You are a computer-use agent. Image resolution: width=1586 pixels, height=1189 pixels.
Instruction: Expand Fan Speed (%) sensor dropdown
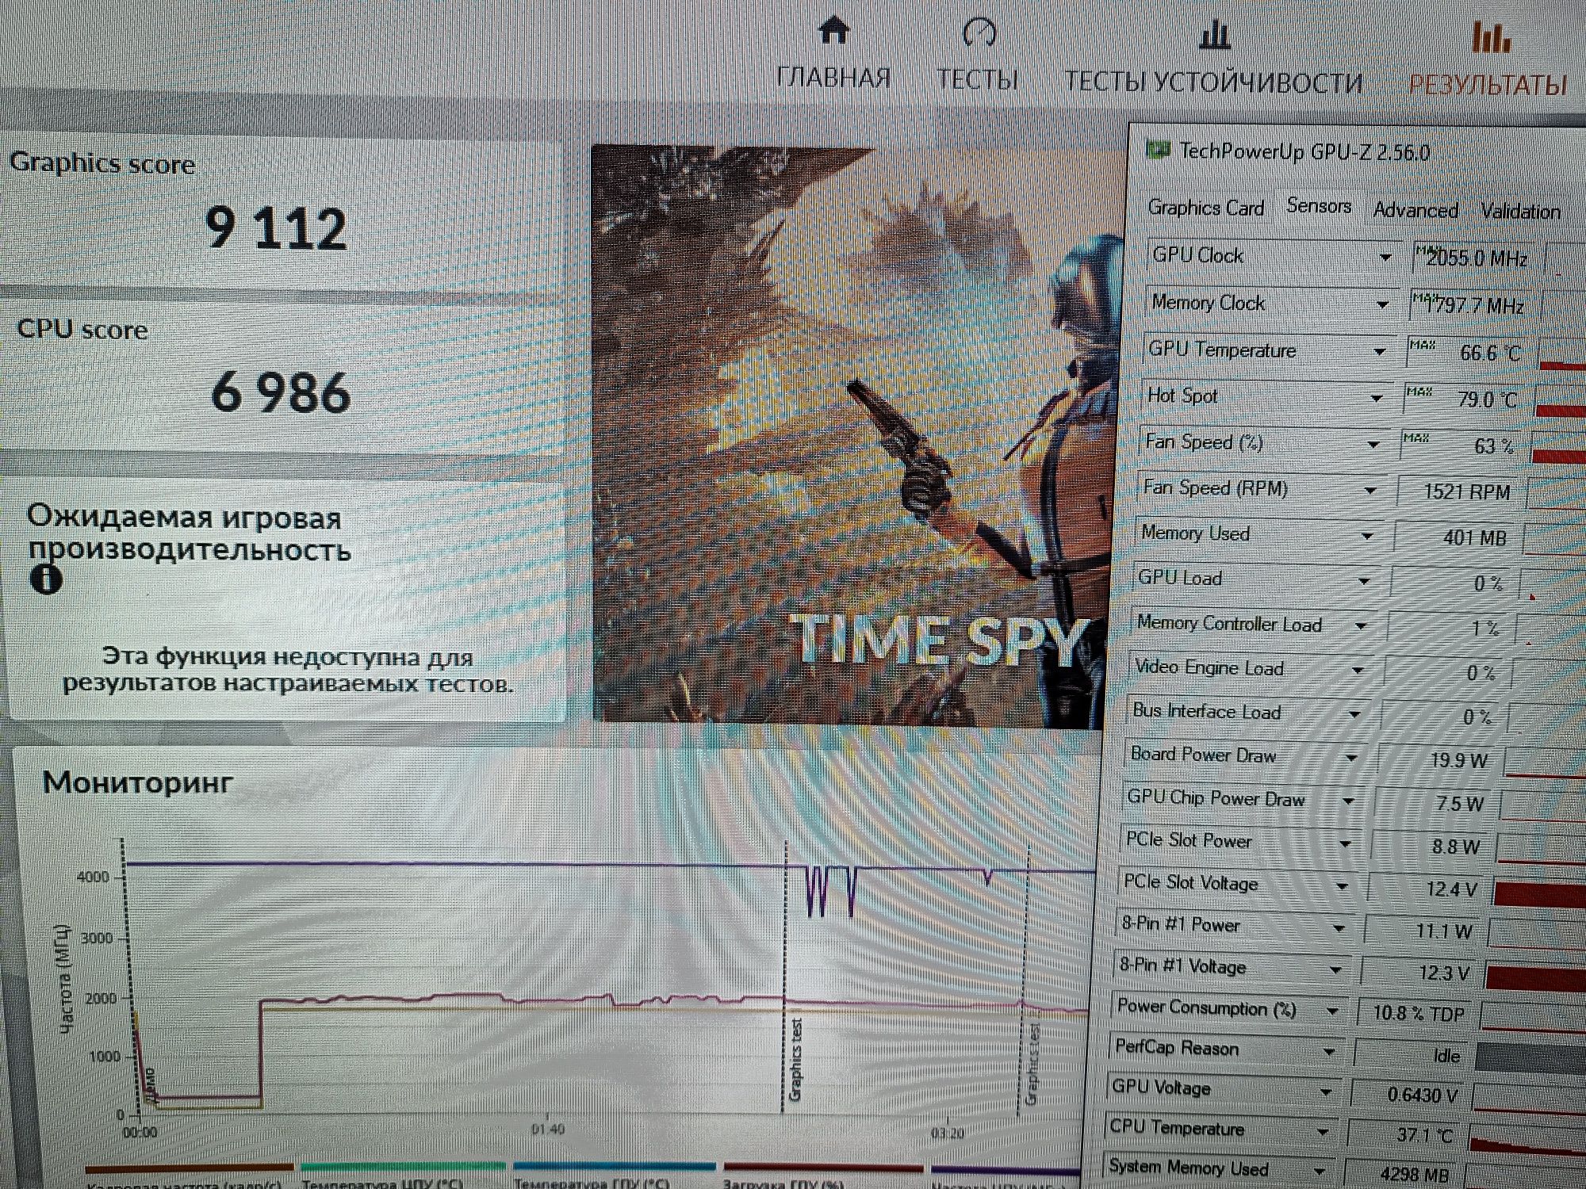click(1373, 445)
